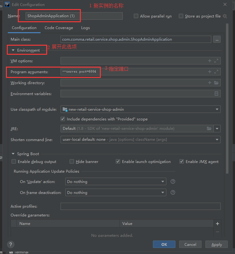Add an override parameter with plus icon

[x=218, y=224]
